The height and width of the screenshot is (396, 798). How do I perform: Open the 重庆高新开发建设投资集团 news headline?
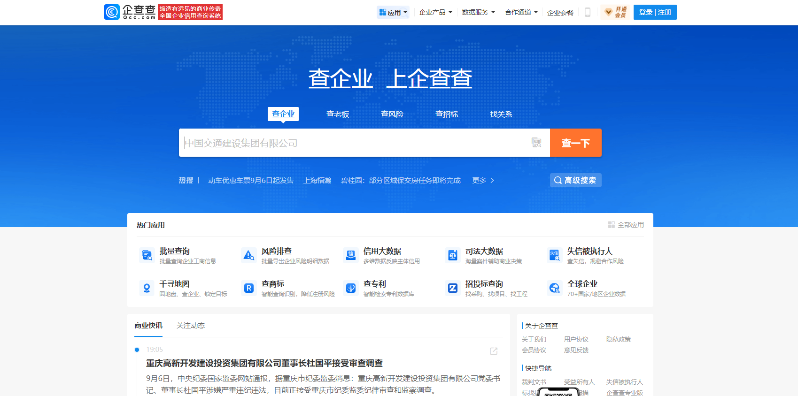point(264,363)
